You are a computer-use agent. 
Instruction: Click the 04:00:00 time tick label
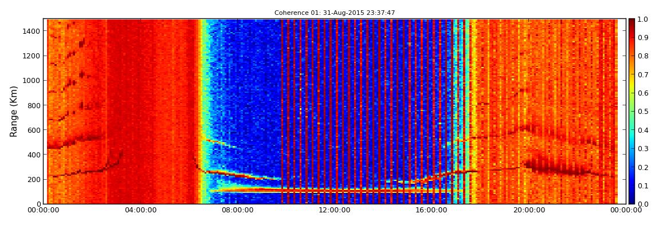(x=140, y=210)
